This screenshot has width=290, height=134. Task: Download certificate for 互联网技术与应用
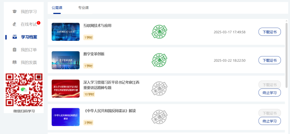[270, 32]
